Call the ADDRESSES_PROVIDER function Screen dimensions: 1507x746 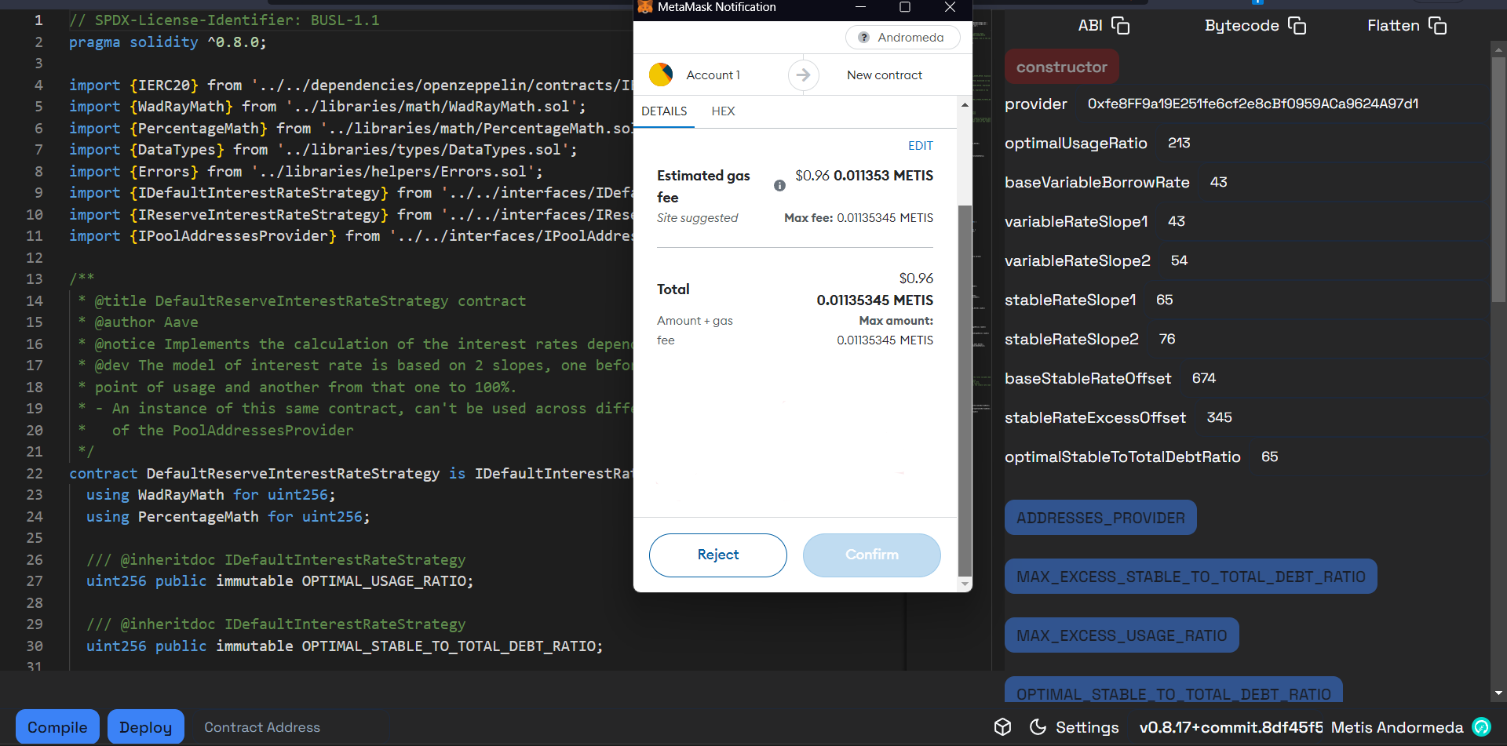pyautogui.click(x=1100, y=518)
